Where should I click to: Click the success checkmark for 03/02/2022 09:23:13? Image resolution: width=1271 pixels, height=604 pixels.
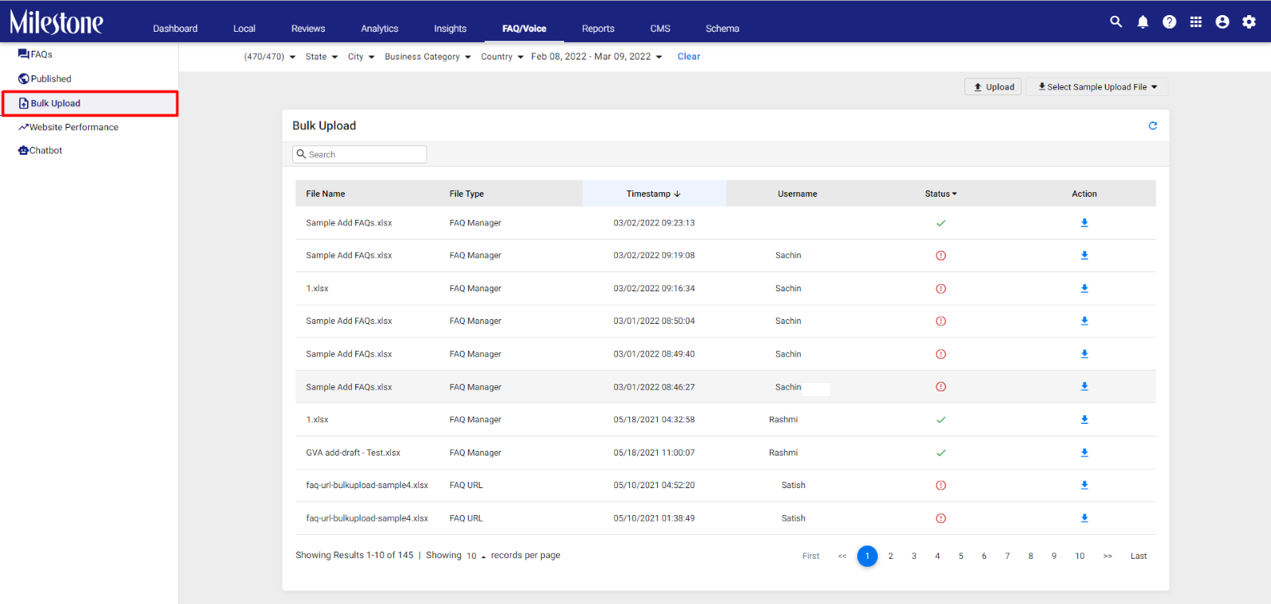(941, 223)
